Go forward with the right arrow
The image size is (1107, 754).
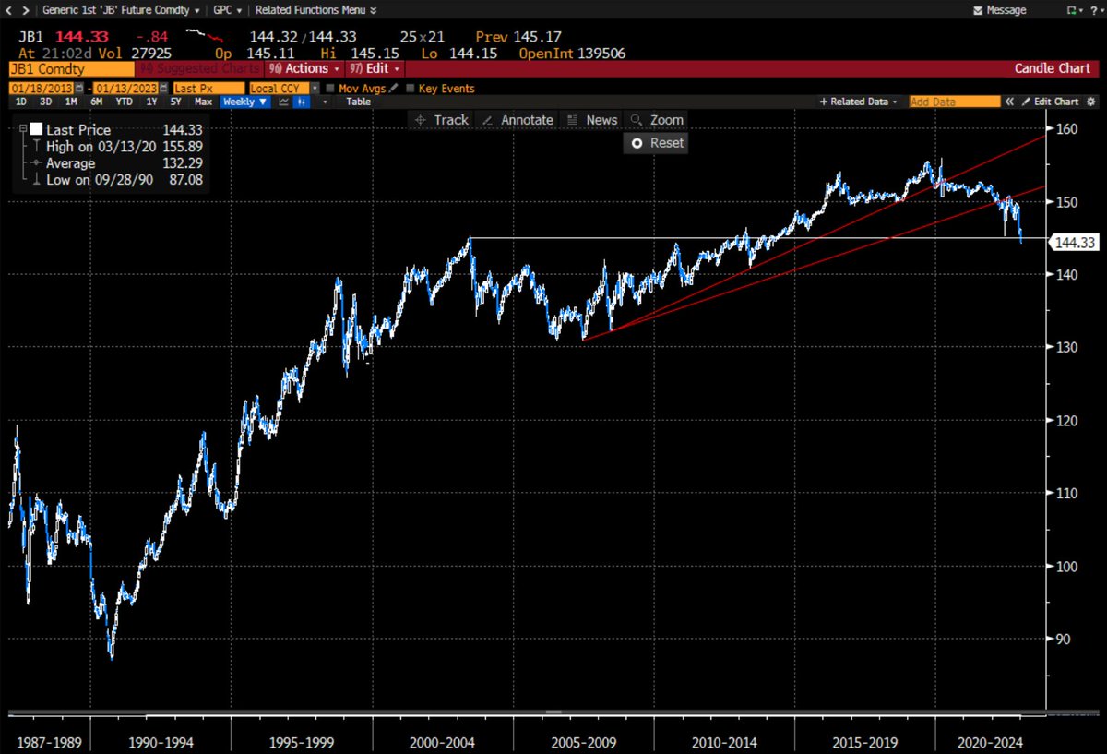point(26,10)
